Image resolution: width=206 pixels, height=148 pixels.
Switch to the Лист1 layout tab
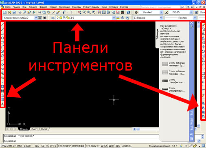pyautogui.click(x=35, y=129)
